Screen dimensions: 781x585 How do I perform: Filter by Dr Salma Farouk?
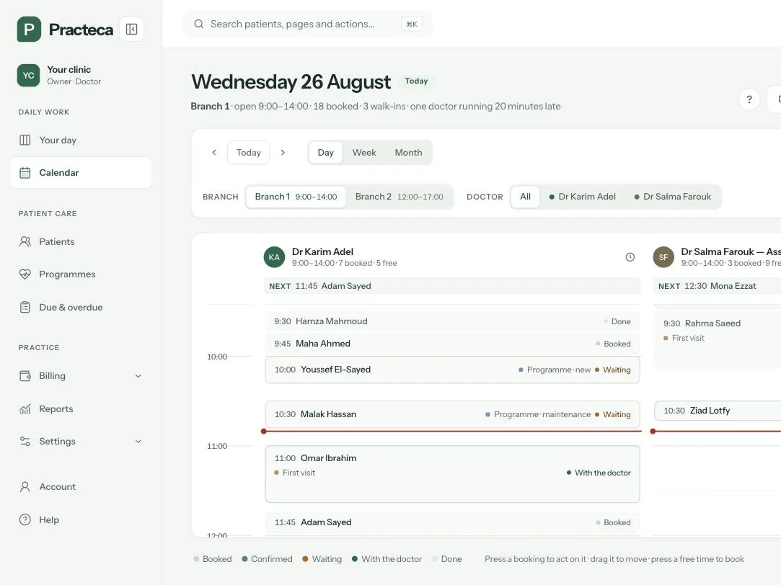click(x=672, y=197)
